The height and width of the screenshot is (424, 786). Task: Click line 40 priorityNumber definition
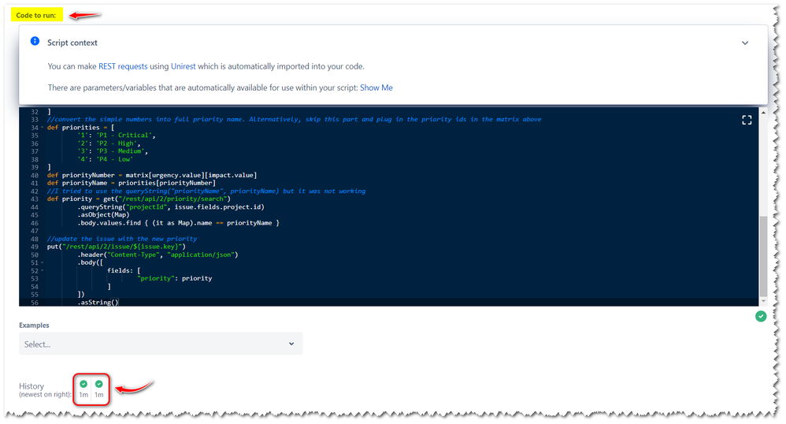point(152,175)
